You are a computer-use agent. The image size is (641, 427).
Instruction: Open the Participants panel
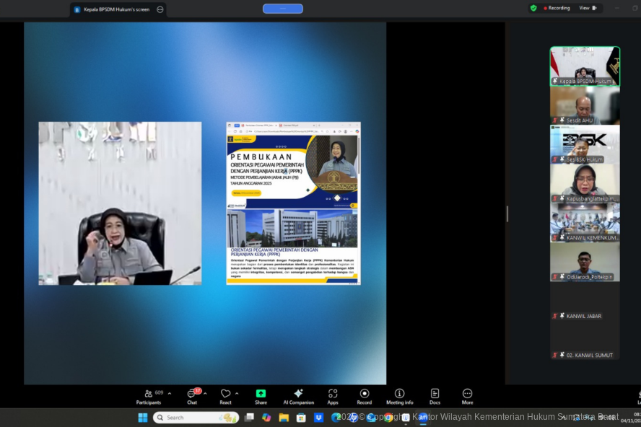[148, 395]
